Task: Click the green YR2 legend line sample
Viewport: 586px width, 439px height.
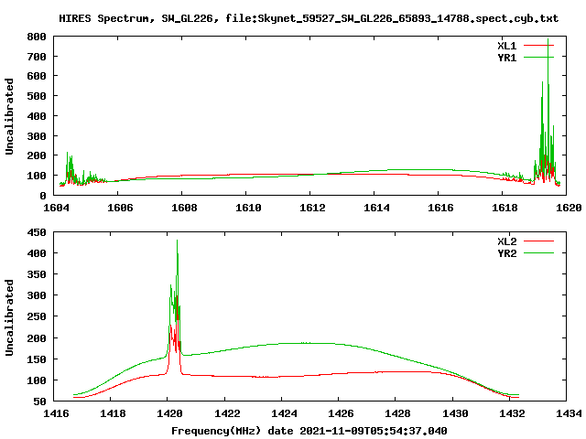Action: pyautogui.click(x=538, y=252)
